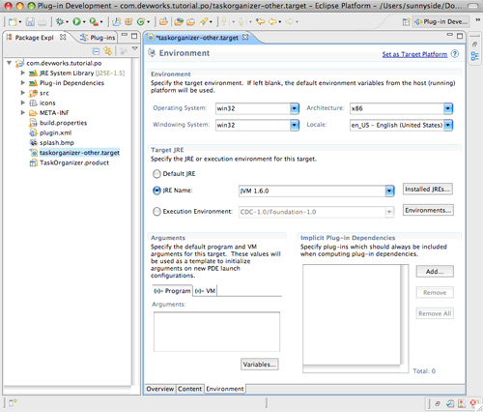Click the Problems fast view icon in status bar
The image size is (483, 412).
tap(462, 403)
